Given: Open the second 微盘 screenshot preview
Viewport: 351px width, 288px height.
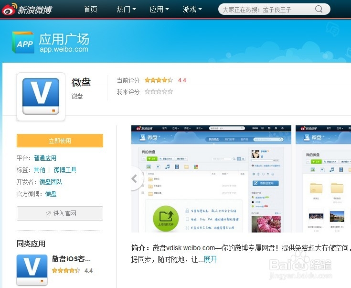Looking at the screenshot, I should coord(323,179).
